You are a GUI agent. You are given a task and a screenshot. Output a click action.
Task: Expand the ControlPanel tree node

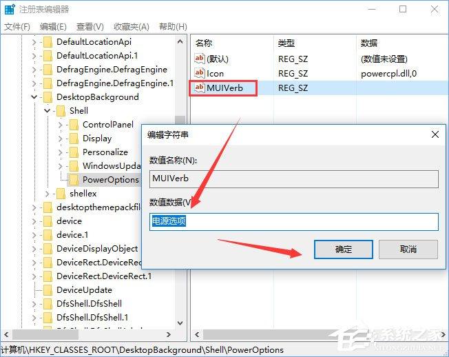(x=60, y=125)
